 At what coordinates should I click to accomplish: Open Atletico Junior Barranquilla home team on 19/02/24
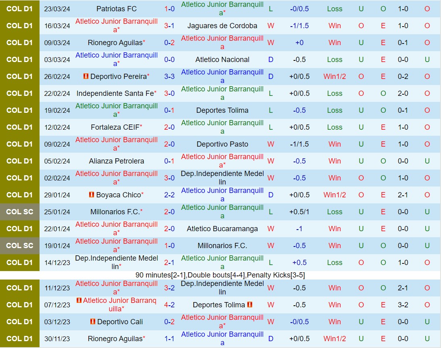pos(117,110)
